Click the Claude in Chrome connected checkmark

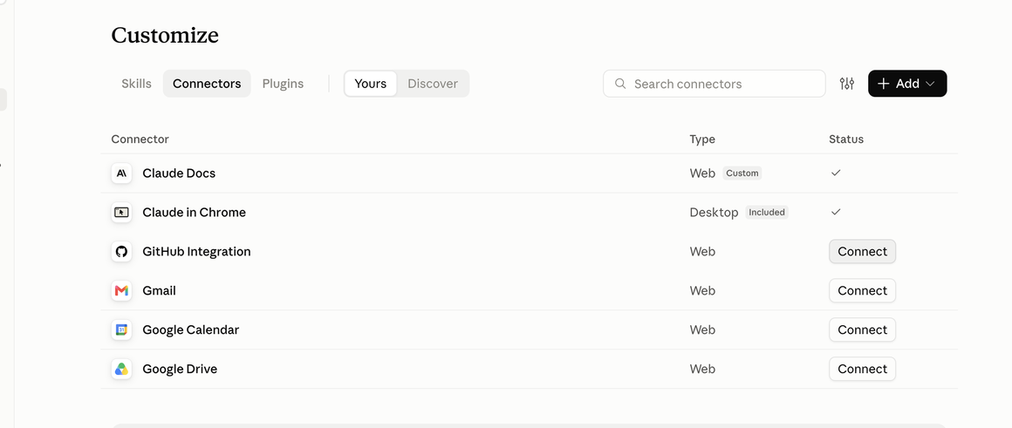coord(836,212)
